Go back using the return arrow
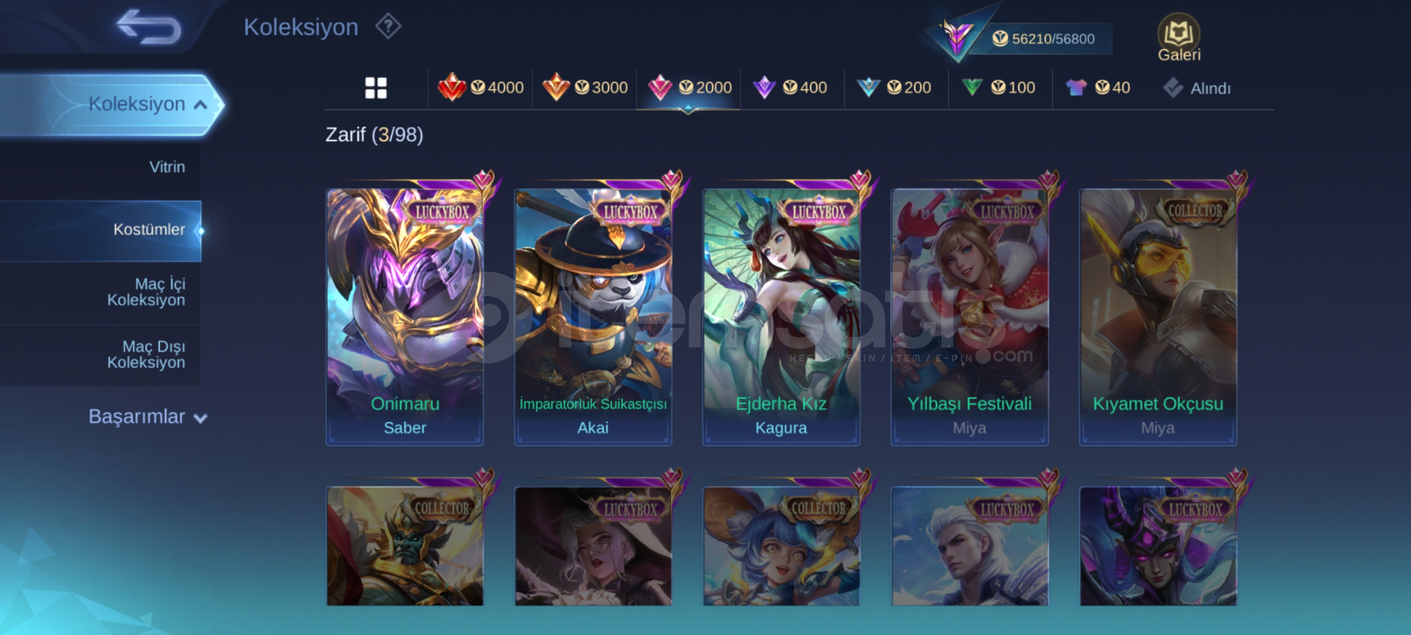This screenshot has height=635, width=1411. 149,27
